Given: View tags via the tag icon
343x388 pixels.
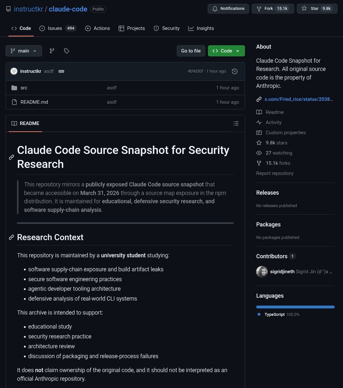Looking at the screenshot, I should pos(67,51).
